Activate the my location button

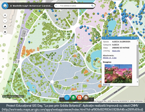(5, 32)
